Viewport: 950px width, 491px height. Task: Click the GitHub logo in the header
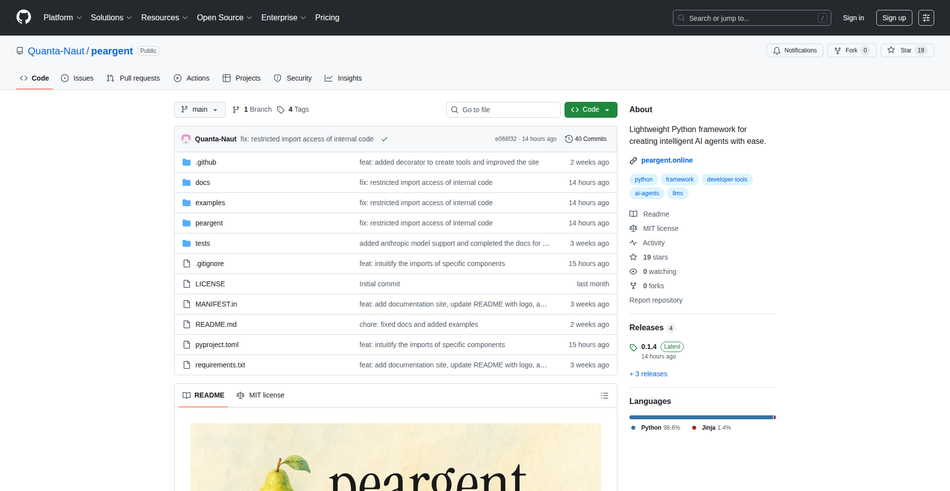click(x=23, y=17)
